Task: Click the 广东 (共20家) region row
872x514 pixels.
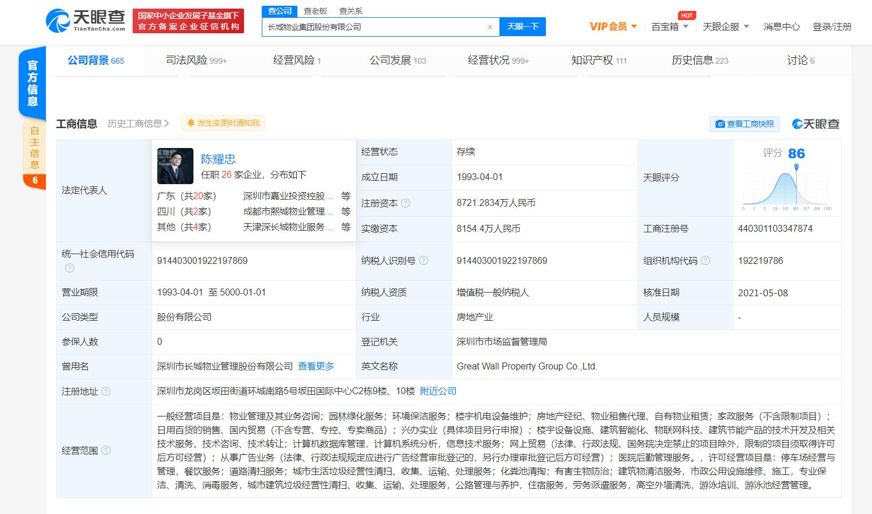Action: click(x=253, y=196)
